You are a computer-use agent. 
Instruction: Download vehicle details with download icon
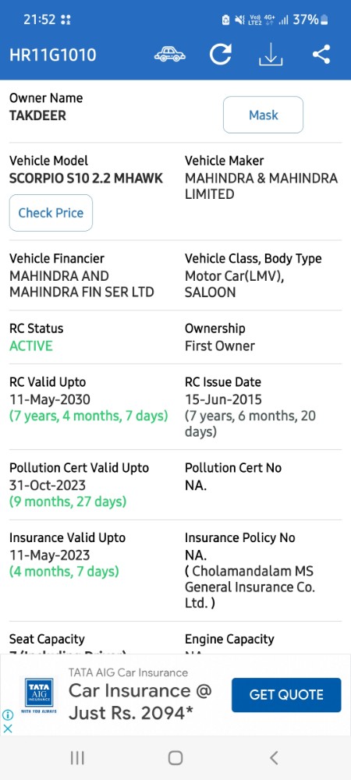(271, 55)
